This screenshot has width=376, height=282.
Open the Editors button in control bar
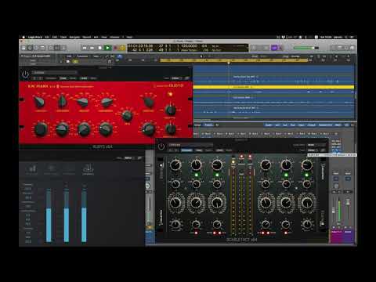click(x=63, y=48)
